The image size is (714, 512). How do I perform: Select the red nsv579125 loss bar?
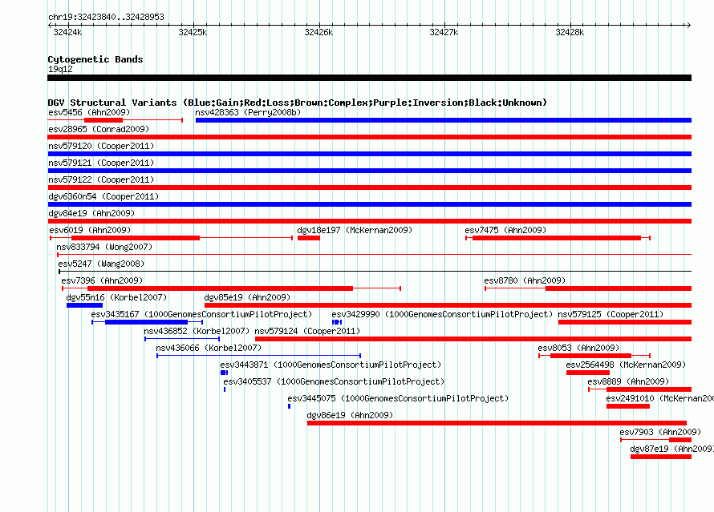pyautogui.click(x=625, y=322)
